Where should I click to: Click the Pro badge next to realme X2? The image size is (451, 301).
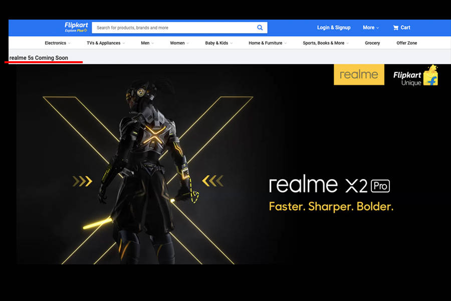[x=381, y=185]
